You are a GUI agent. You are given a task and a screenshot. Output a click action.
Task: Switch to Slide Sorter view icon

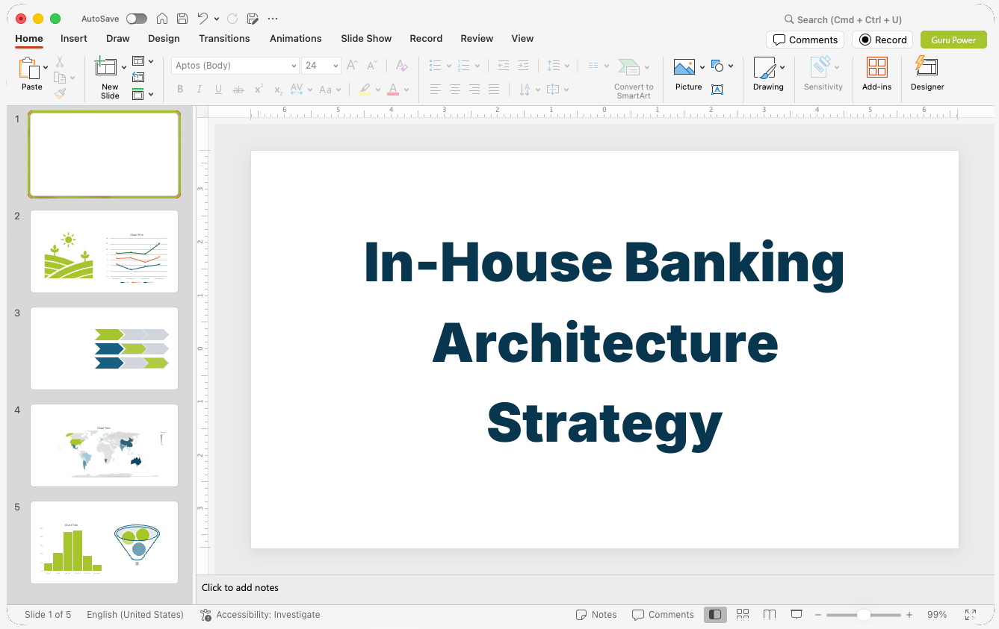[743, 615]
